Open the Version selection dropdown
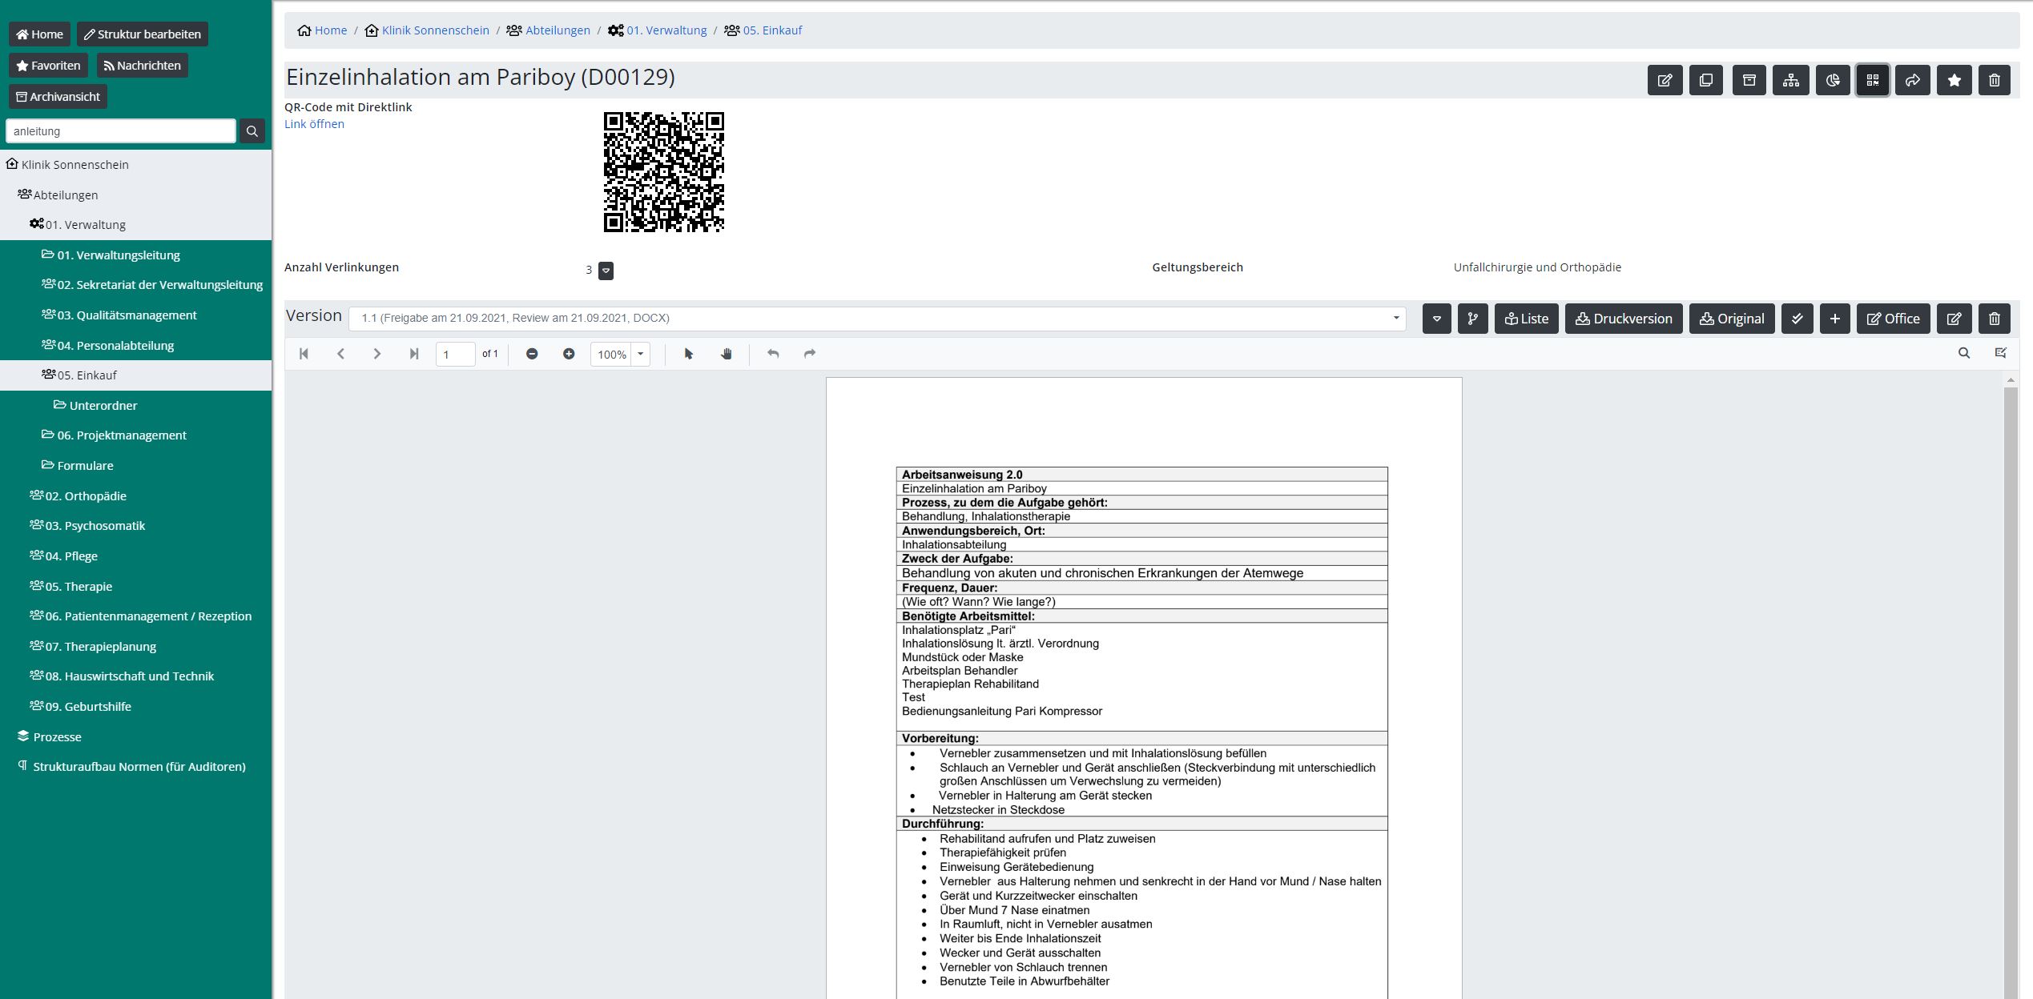2033x999 pixels. (x=877, y=319)
